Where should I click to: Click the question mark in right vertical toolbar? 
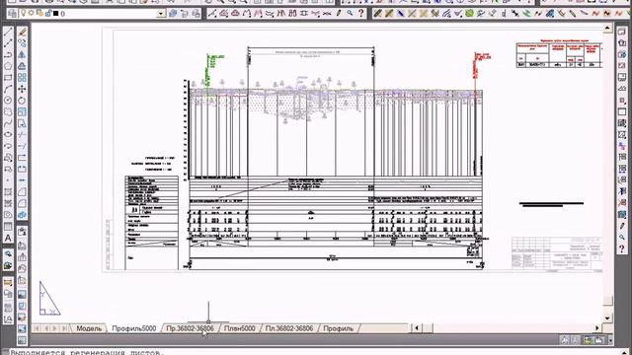(x=622, y=249)
